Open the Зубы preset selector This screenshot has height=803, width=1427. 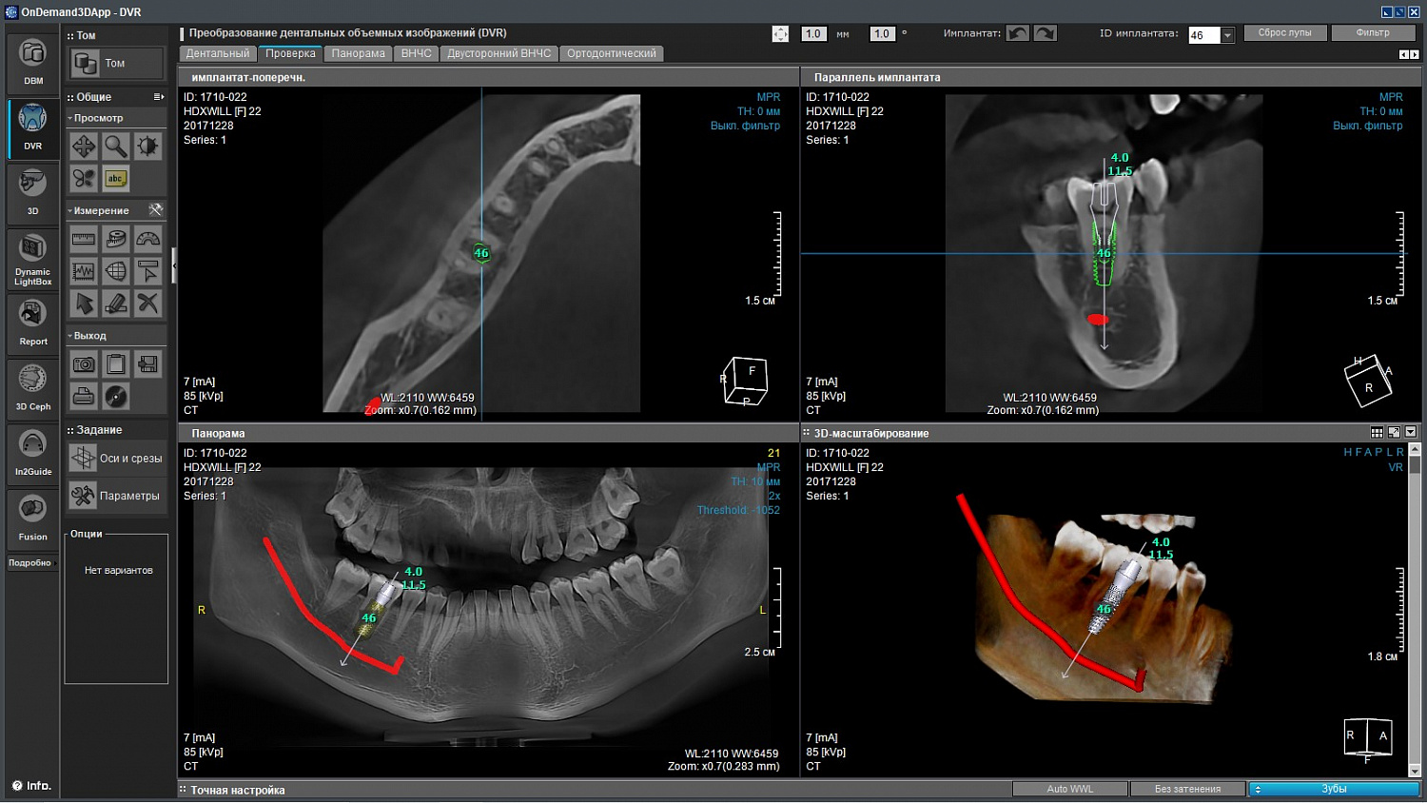[1334, 789]
